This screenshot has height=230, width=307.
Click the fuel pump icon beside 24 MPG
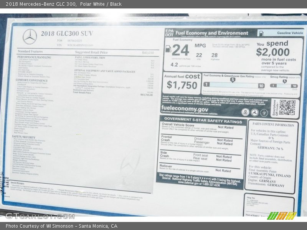[x=168, y=49]
